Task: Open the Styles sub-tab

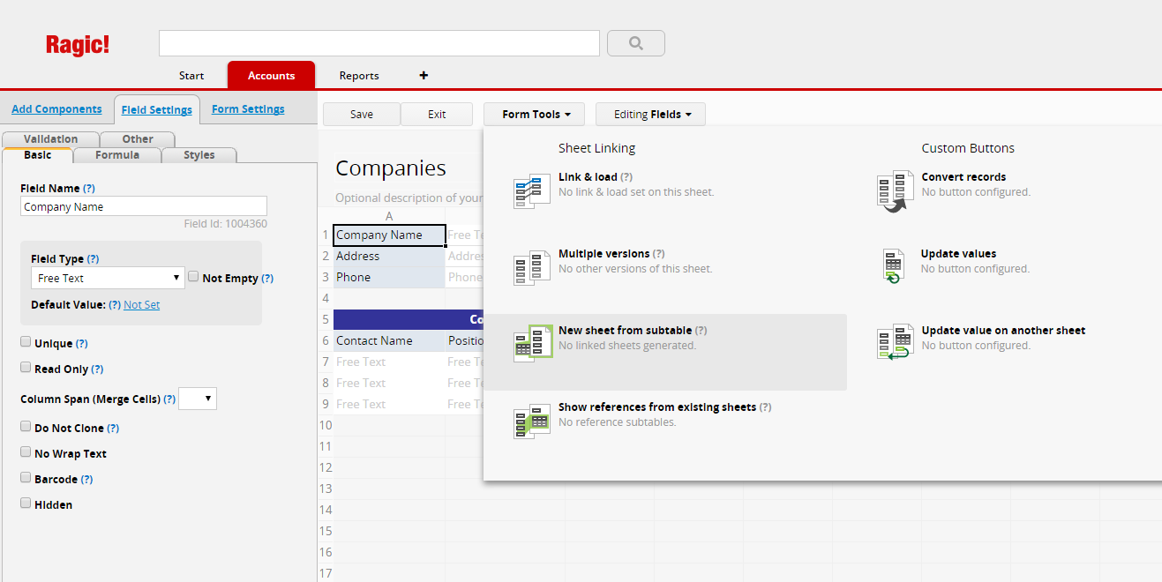Action: (x=199, y=155)
